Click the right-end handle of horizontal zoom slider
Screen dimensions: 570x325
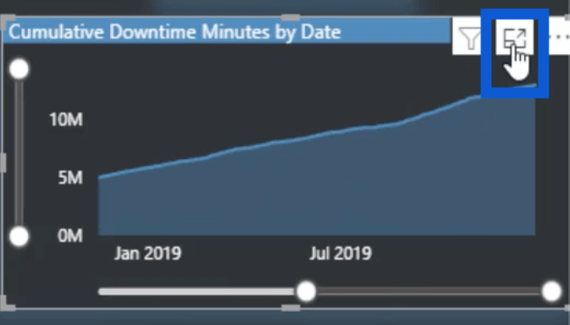click(x=551, y=291)
